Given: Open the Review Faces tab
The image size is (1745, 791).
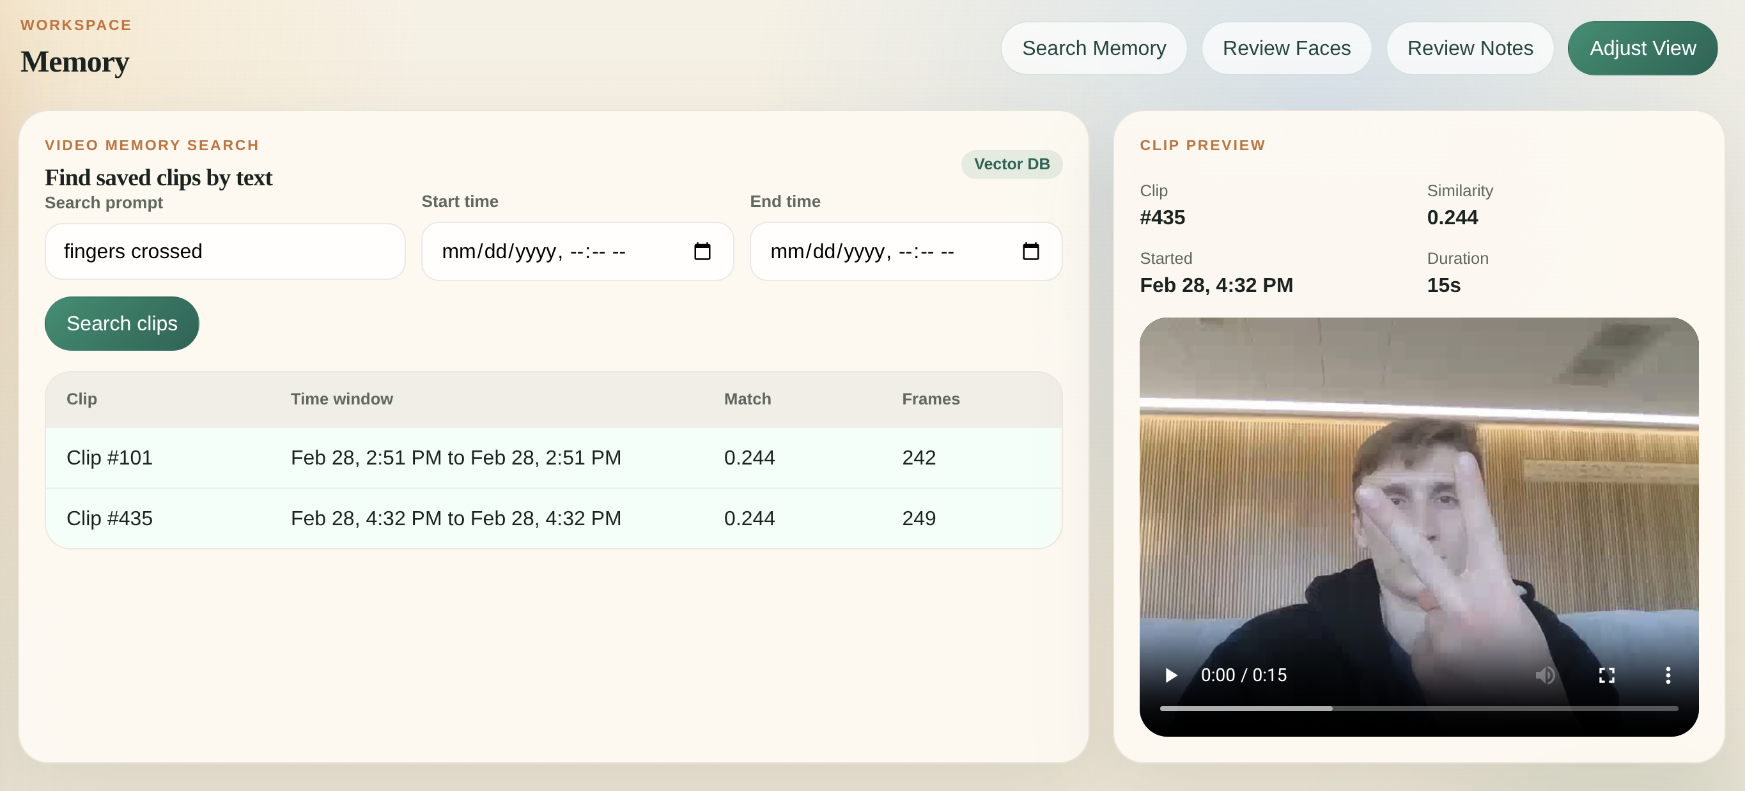Looking at the screenshot, I should click(1285, 48).
